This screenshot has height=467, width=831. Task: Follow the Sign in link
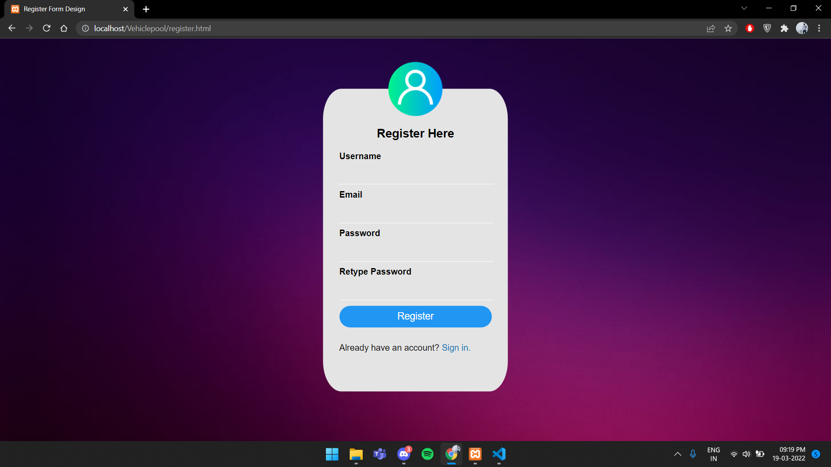pyautogui.click(x=455, y=348)
